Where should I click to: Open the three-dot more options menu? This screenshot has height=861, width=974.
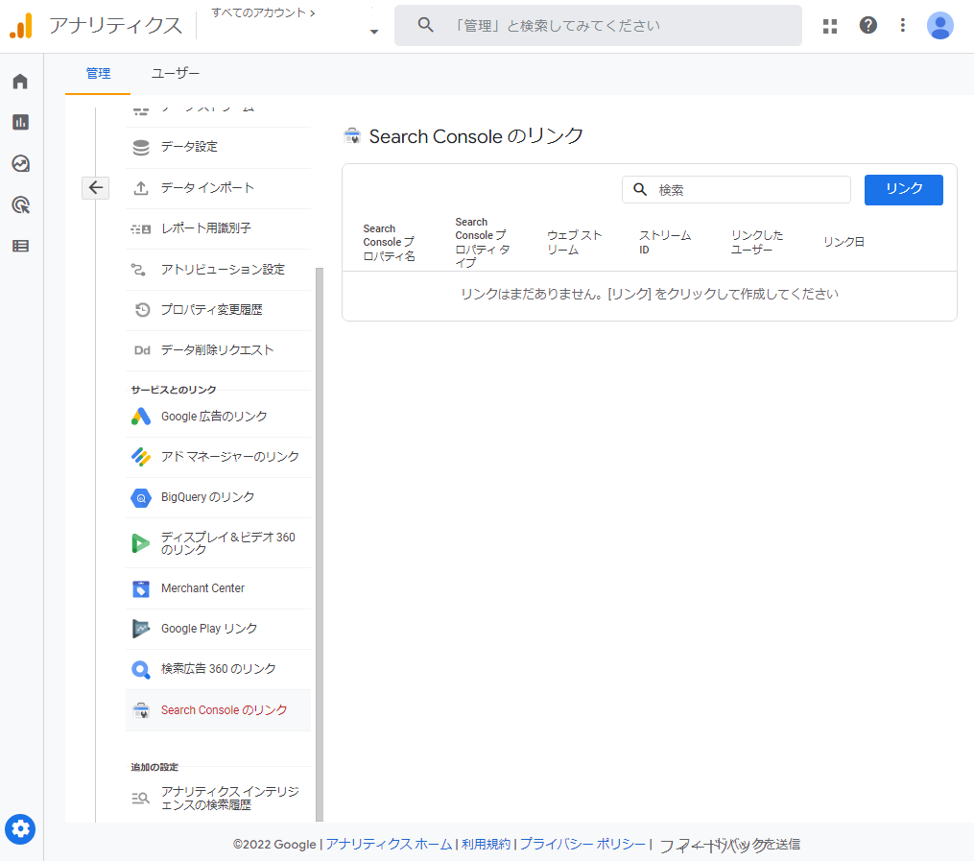tap(902, 26)
